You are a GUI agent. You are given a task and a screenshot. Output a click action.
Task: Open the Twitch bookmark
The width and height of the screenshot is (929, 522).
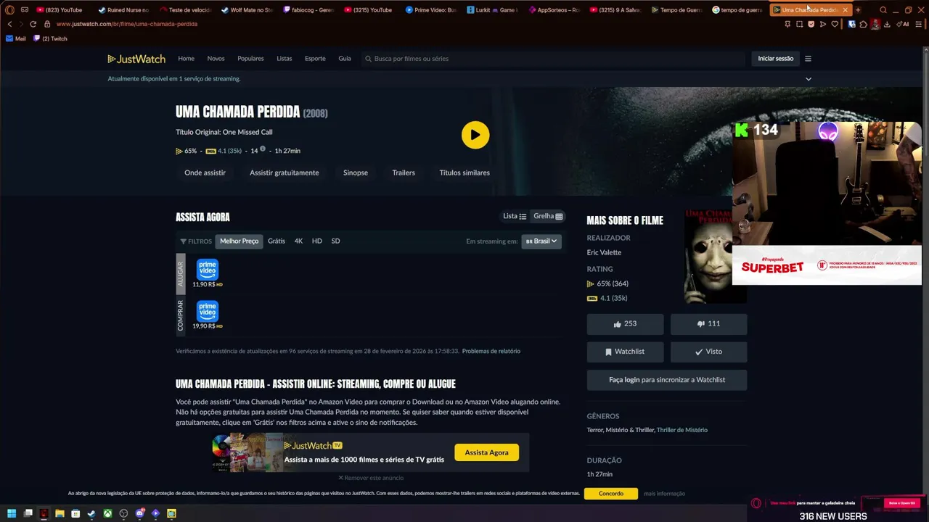(x=50, y=38)
